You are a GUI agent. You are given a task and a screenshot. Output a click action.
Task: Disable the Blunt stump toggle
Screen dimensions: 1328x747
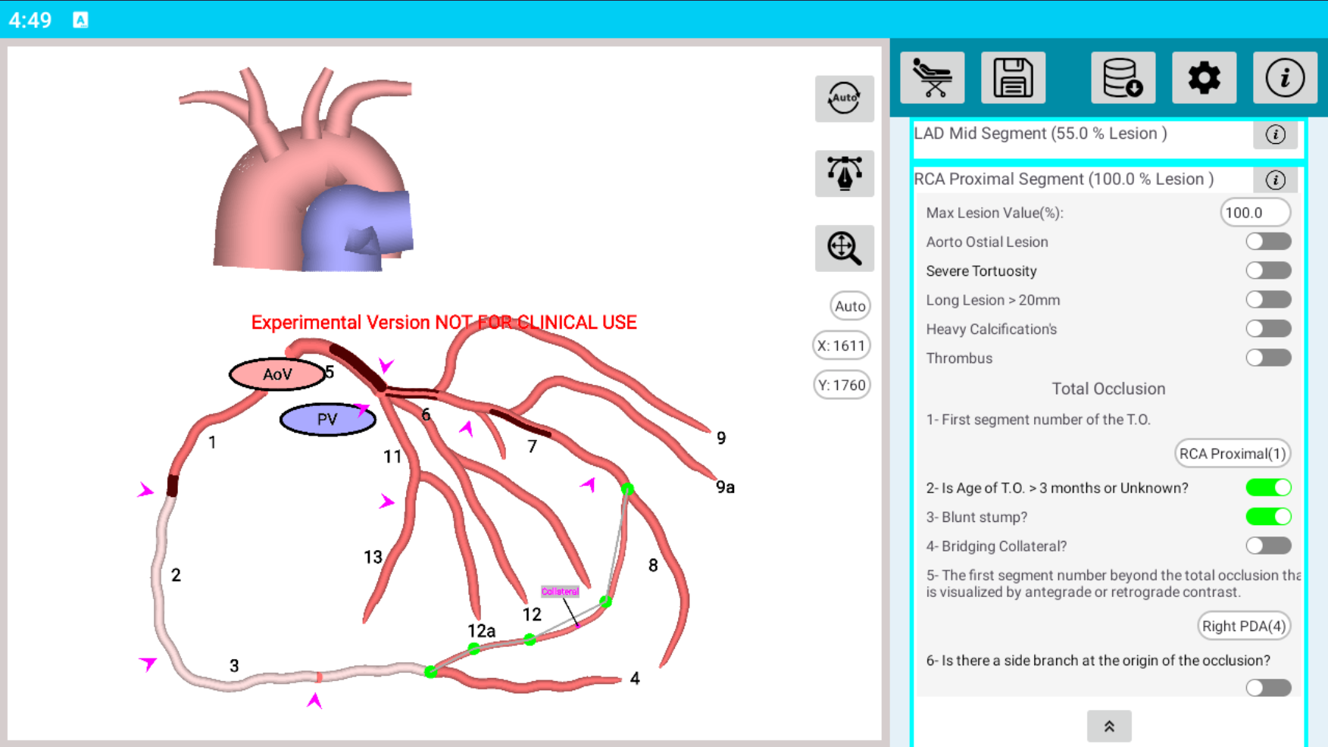click(x=1267, y=517)
